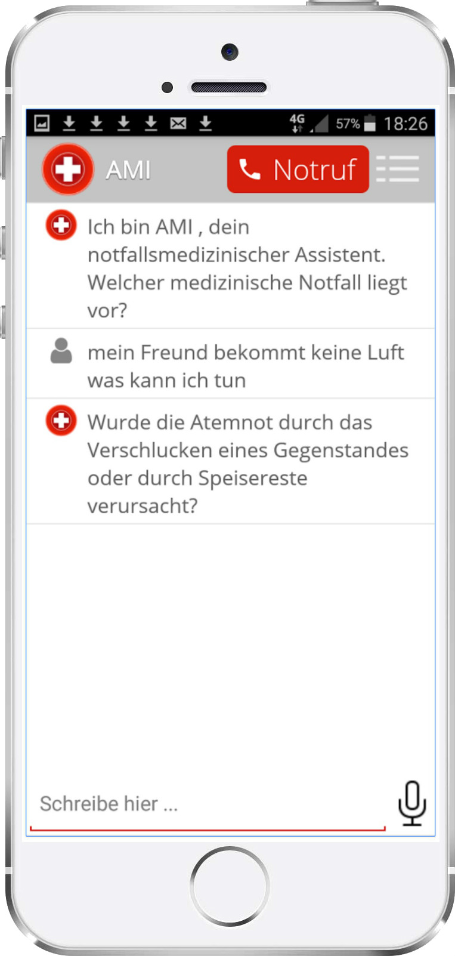Tap the first download arrow notification icon
Screen dimensions: 455x956
pyautogui.click(x=69, y=124)
